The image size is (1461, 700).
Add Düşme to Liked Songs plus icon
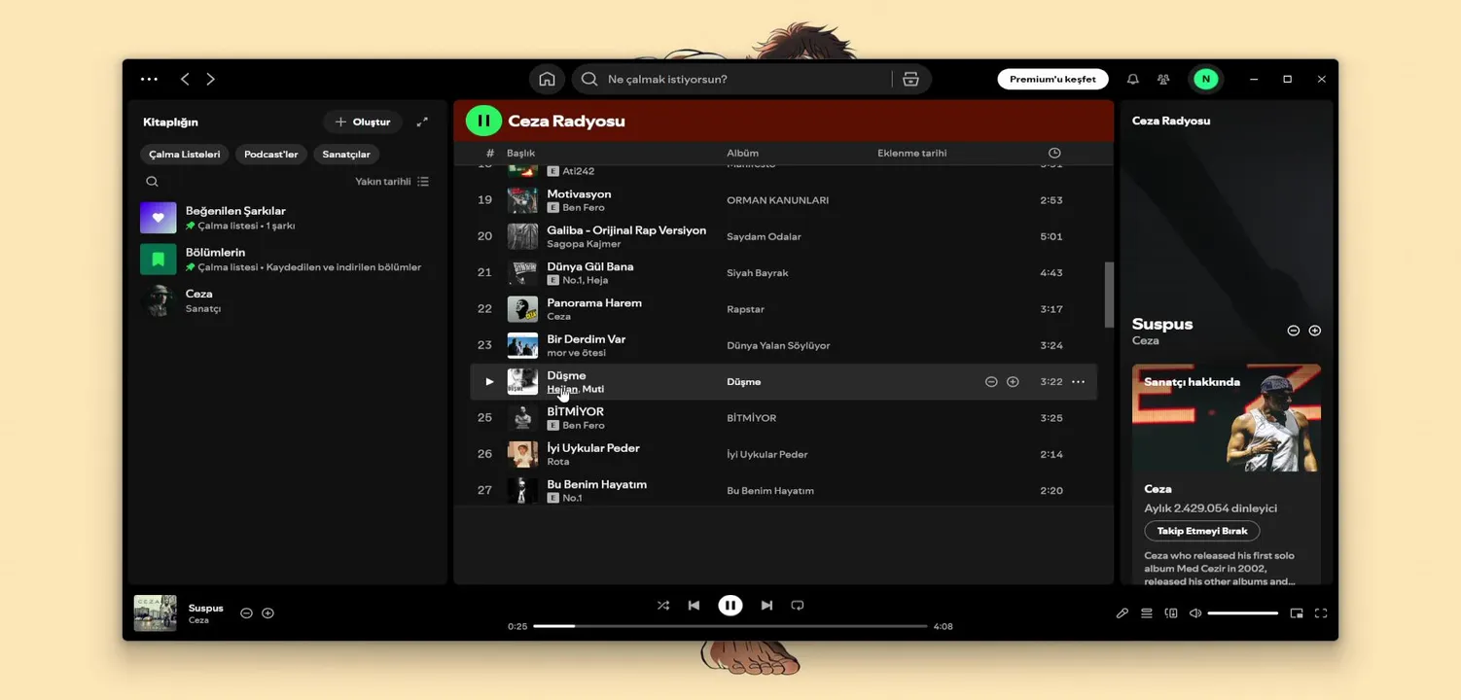coord(1013,382)
